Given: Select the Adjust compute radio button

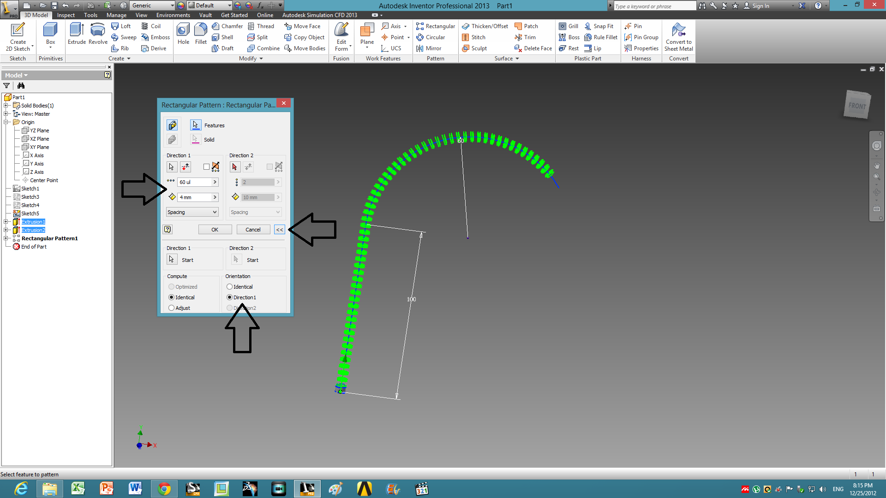Looking at the screenshot, I should click(x=172, y=308).
